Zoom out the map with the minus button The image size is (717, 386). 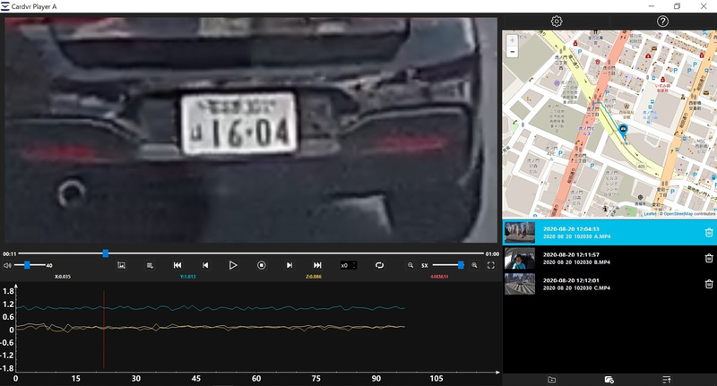click(x=512, y=52)
